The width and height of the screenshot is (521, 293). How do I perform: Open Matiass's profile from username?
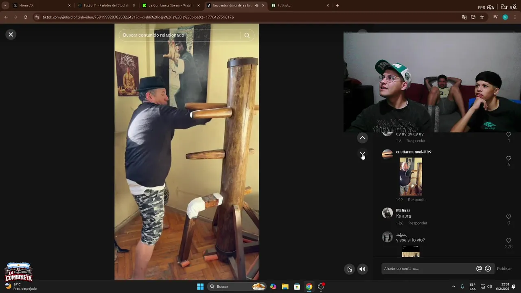[x=403, y=210]
